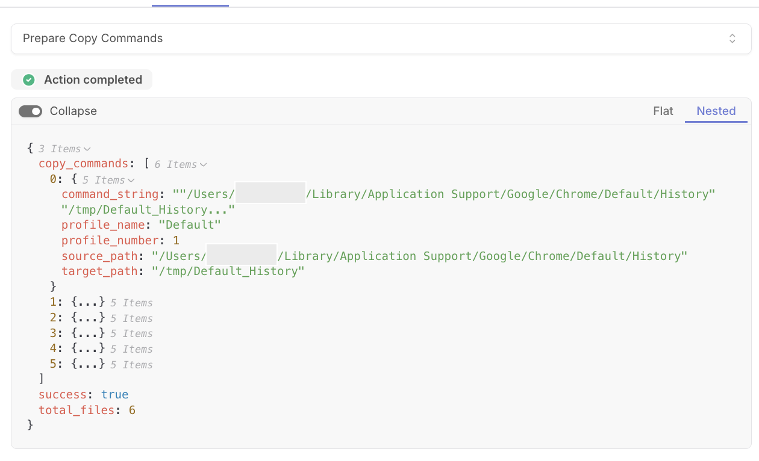Click the target_path value "/tmp/Default_History"
Viewport: 759px width, 461px height.
point(228,271)
